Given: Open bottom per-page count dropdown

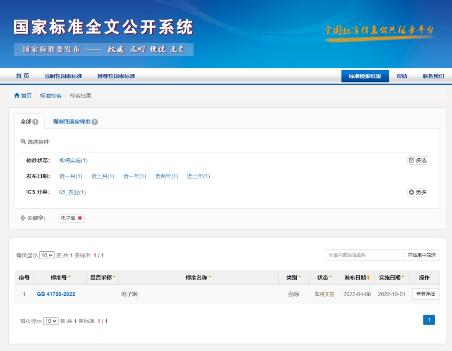Looking at the screenshot, I should click(x=51, y=321).
